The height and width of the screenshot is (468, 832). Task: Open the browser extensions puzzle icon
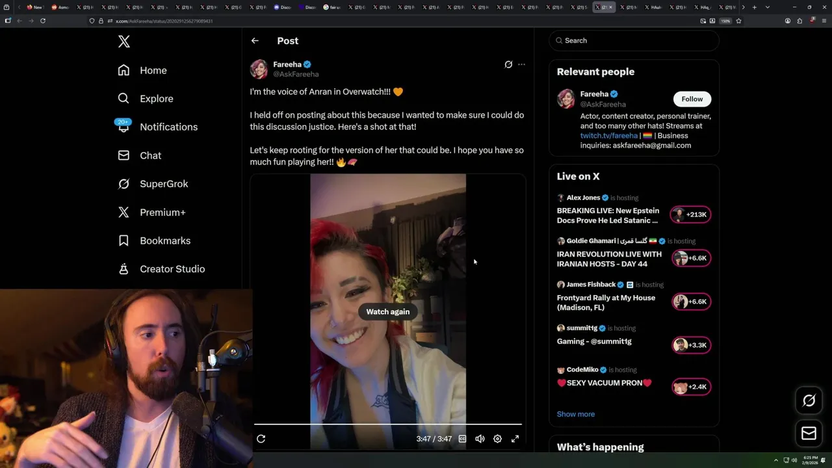click(x=799, y=21)
